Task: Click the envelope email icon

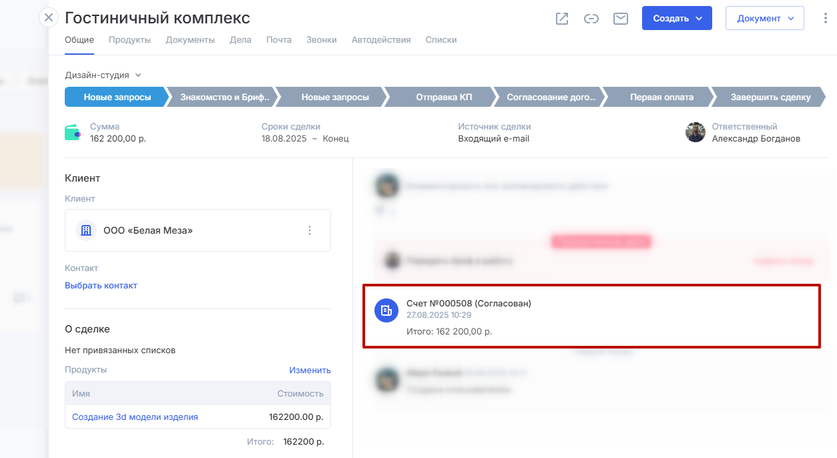Action: 621,19
